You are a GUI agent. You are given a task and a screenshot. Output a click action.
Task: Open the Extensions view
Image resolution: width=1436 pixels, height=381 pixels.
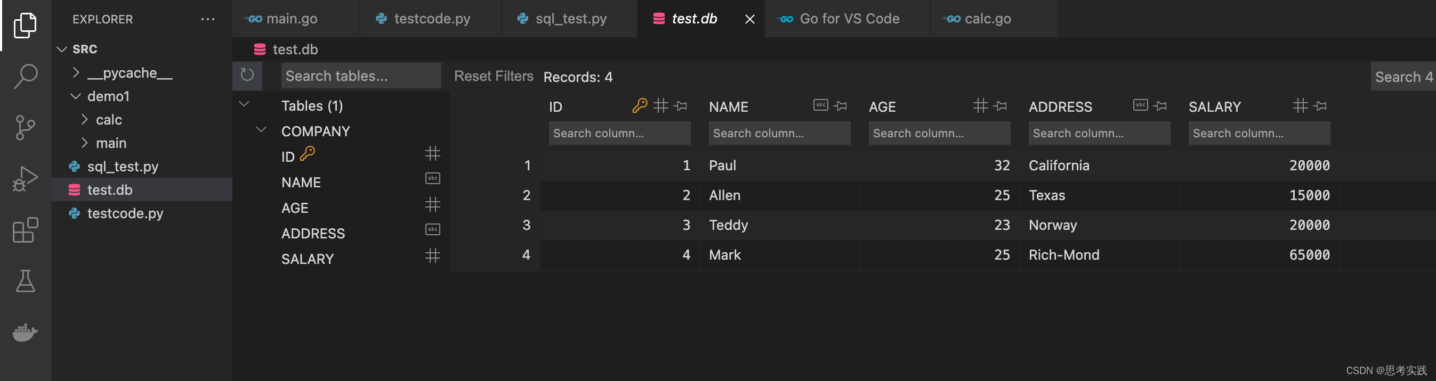26,230
